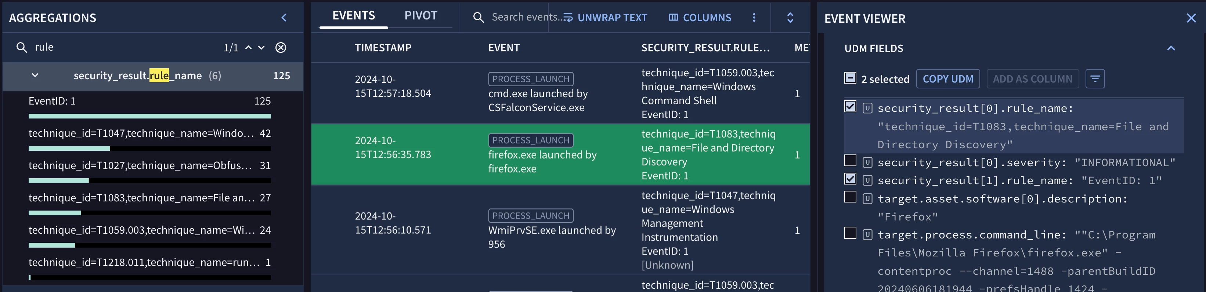
Task: Open the cmd.exe launched by CSFalconService.exe event
Action: click(x=538, y=101)
